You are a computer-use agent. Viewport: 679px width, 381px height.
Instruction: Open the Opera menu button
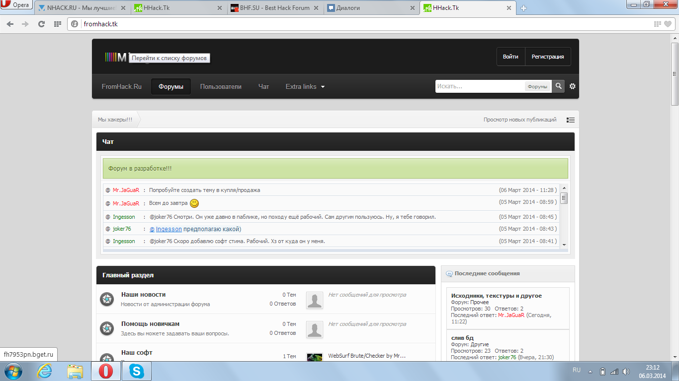point(17,5)
